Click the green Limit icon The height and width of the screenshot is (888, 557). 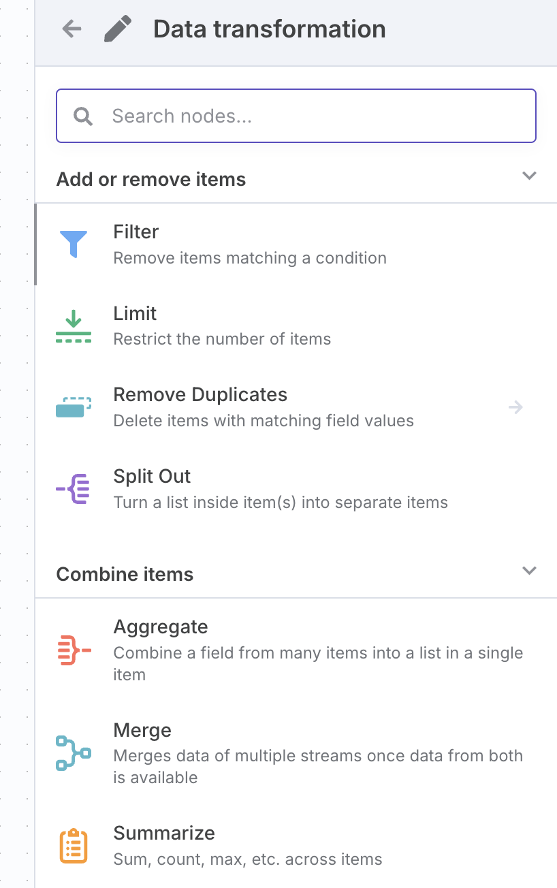point(74,326)
